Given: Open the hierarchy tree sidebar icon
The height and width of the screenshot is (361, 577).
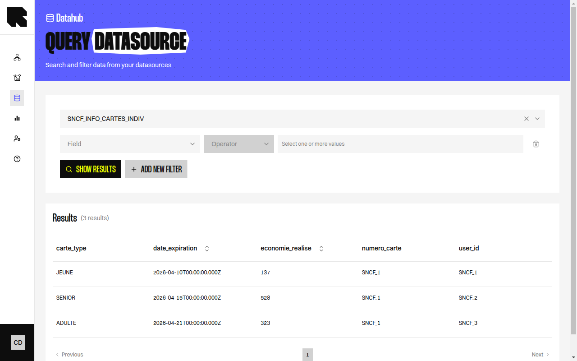Looking at the screenshot, I should [17, 57].
